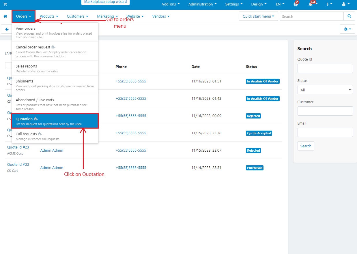
Task: Open the user account icon menu
Action: [345, 4]
